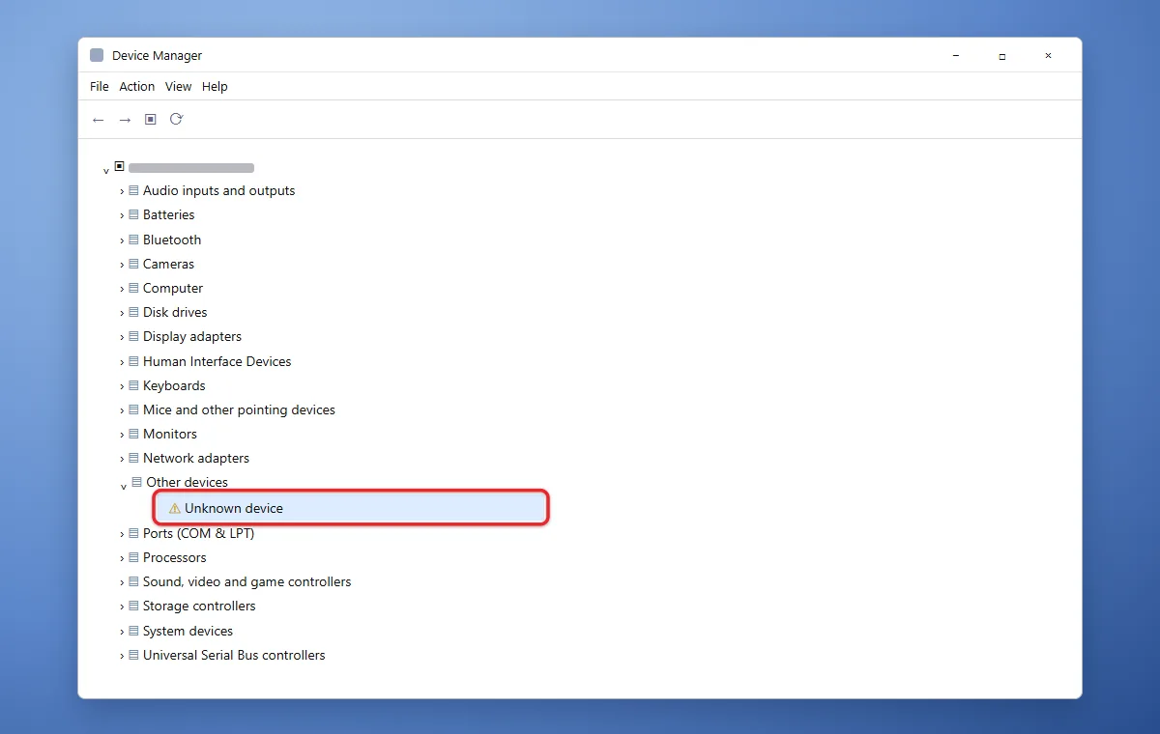Select the Cameras label
Viewport: 1160px width, 734px height.
pos(169,264)
